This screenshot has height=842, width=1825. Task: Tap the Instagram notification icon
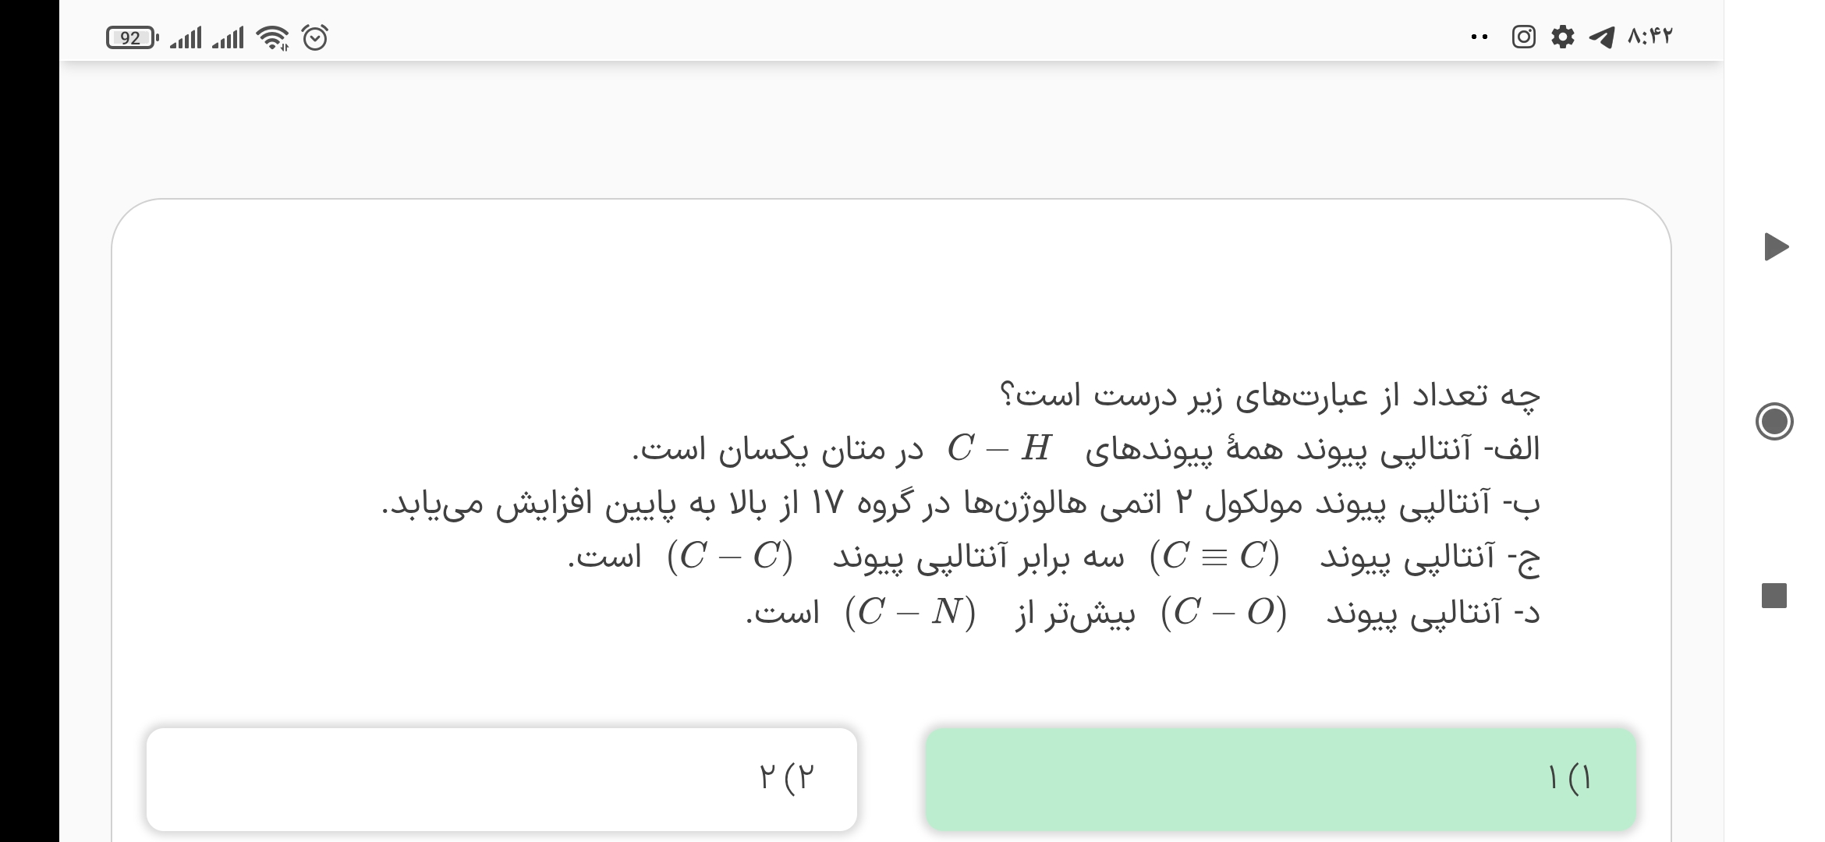[x=1523, y=37]
